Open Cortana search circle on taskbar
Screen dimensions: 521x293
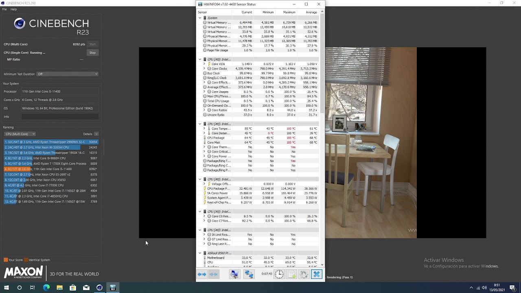tap(19, 288)
